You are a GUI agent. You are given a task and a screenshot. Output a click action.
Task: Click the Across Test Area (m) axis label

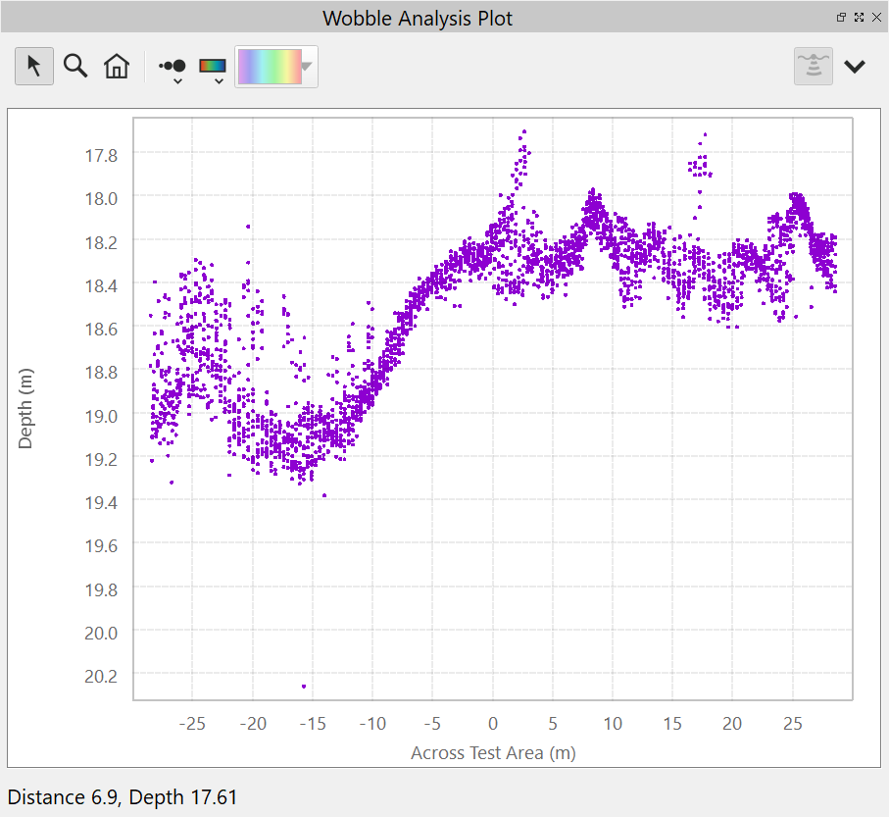coord(493,753)
